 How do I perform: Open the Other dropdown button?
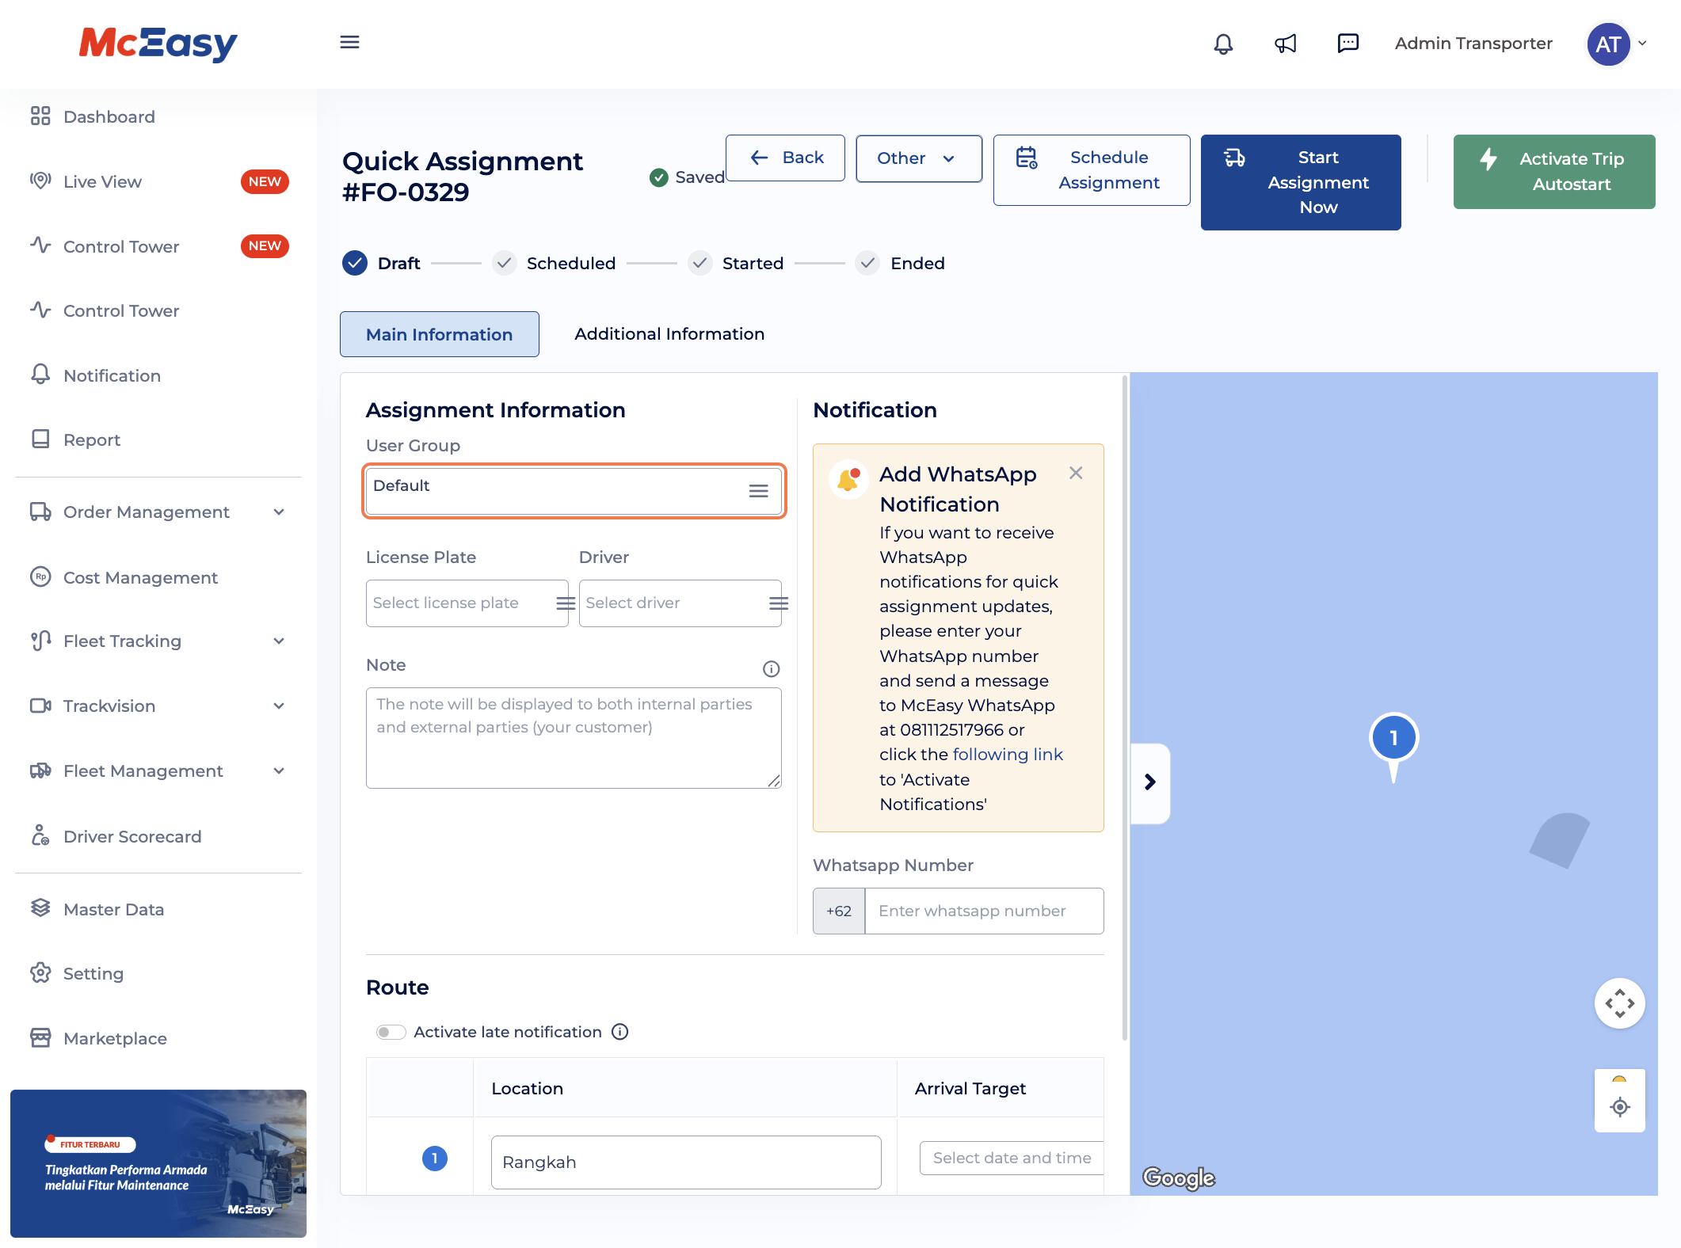[918, 158]
